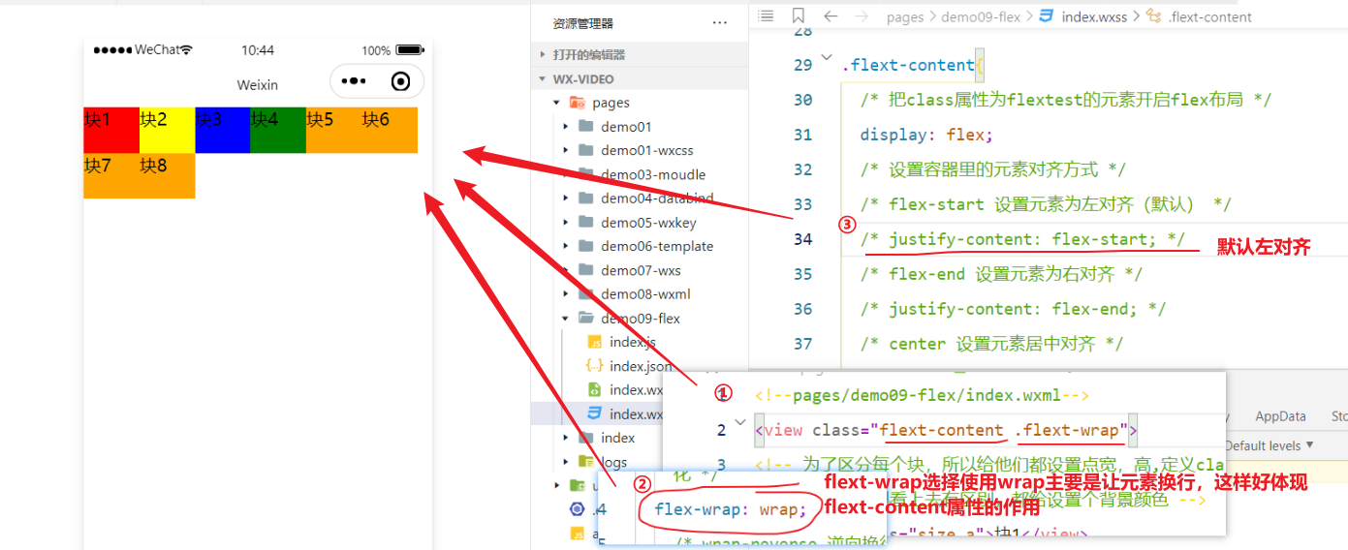Screen dimensions: 1348x550
Task: Click line number 30 in the gutter
Action: tap(802, 100)
